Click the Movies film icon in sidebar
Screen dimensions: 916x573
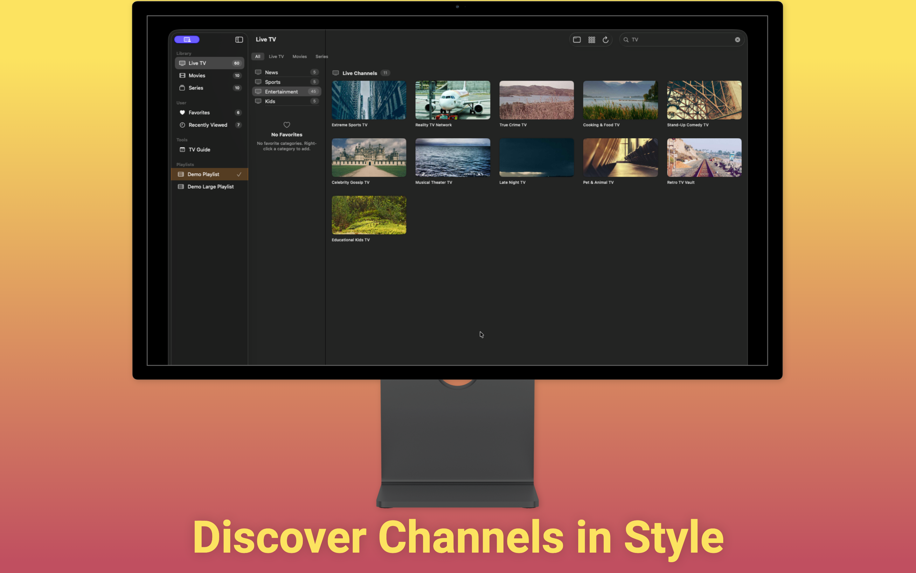(x=182, y=75)
